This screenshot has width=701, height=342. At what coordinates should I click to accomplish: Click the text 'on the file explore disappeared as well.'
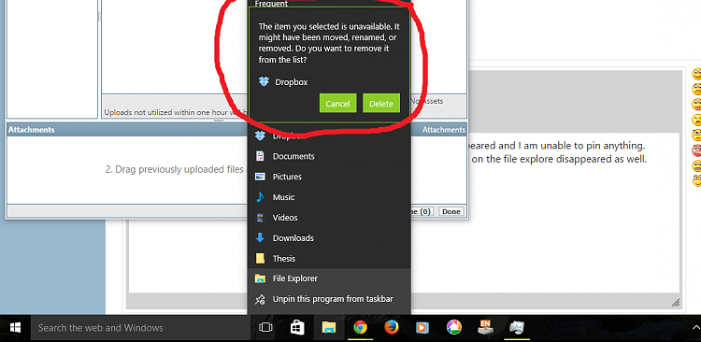click(559, 159)
